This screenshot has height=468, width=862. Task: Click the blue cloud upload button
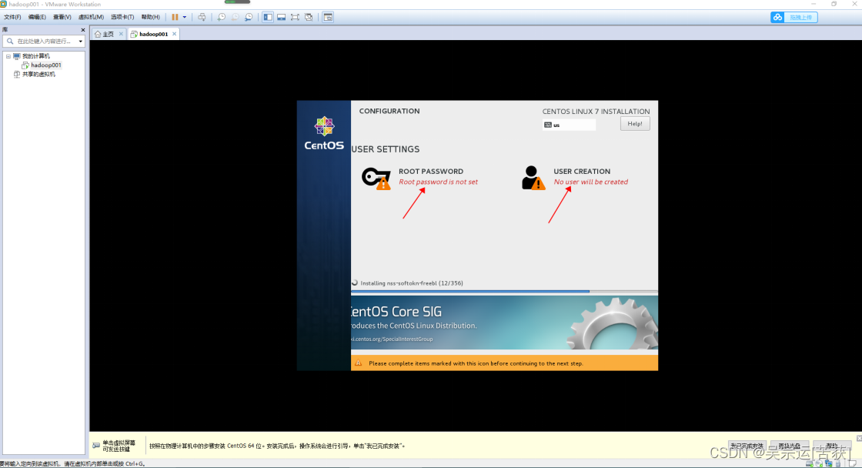[x=794, y=17]
